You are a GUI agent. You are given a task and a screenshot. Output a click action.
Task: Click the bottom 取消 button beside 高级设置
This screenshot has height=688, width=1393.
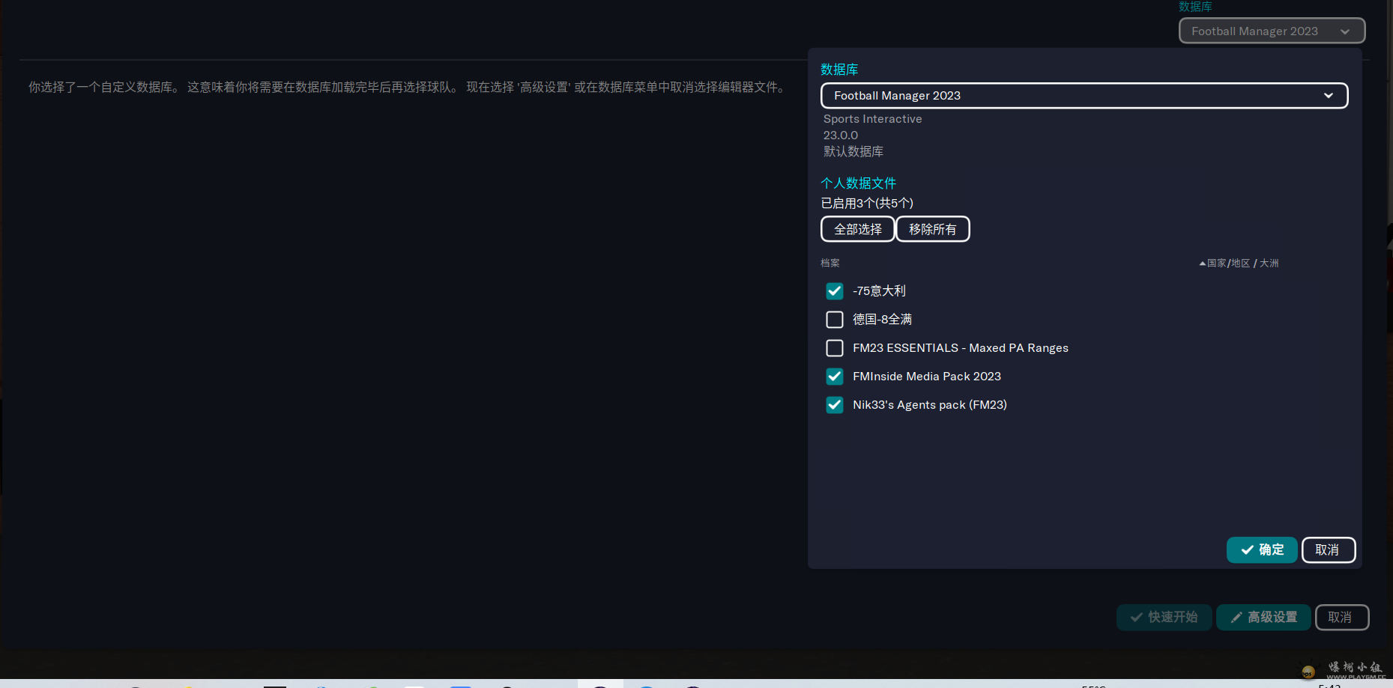pyautogui.click(x=1342, y=618)
